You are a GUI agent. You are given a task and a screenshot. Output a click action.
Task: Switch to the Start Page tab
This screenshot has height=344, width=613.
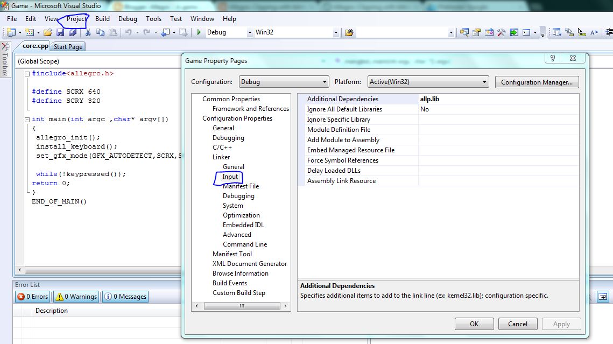(x=68, y=47)
